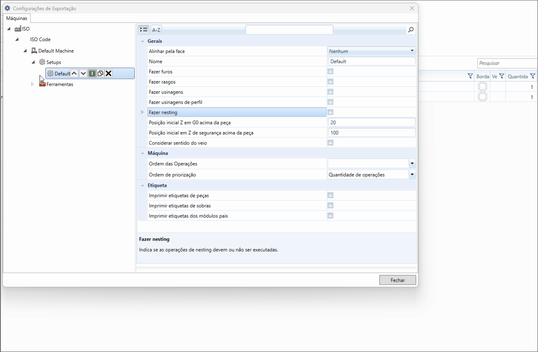Screen dimensions: 538x352
Task: Click the gear icon next to Setups
Action: [x=42, y=62]
